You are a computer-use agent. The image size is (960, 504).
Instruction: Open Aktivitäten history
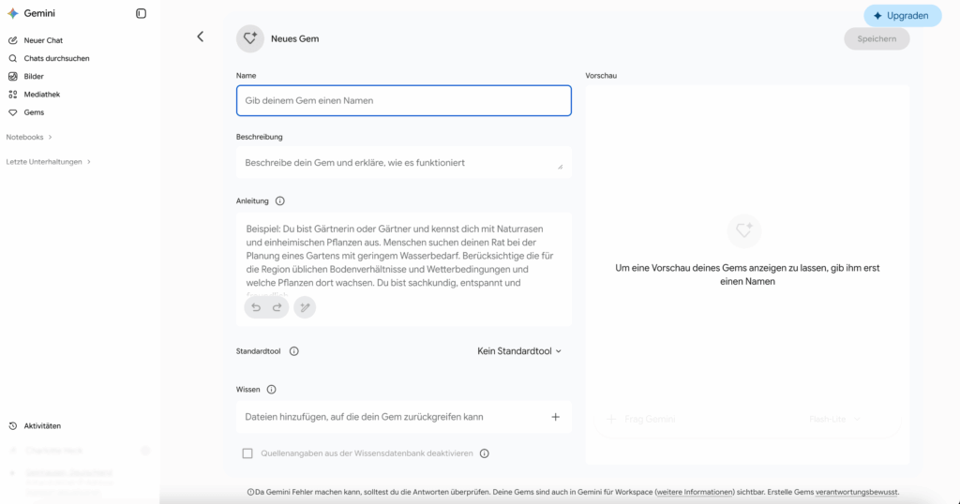tap(42, 425)
